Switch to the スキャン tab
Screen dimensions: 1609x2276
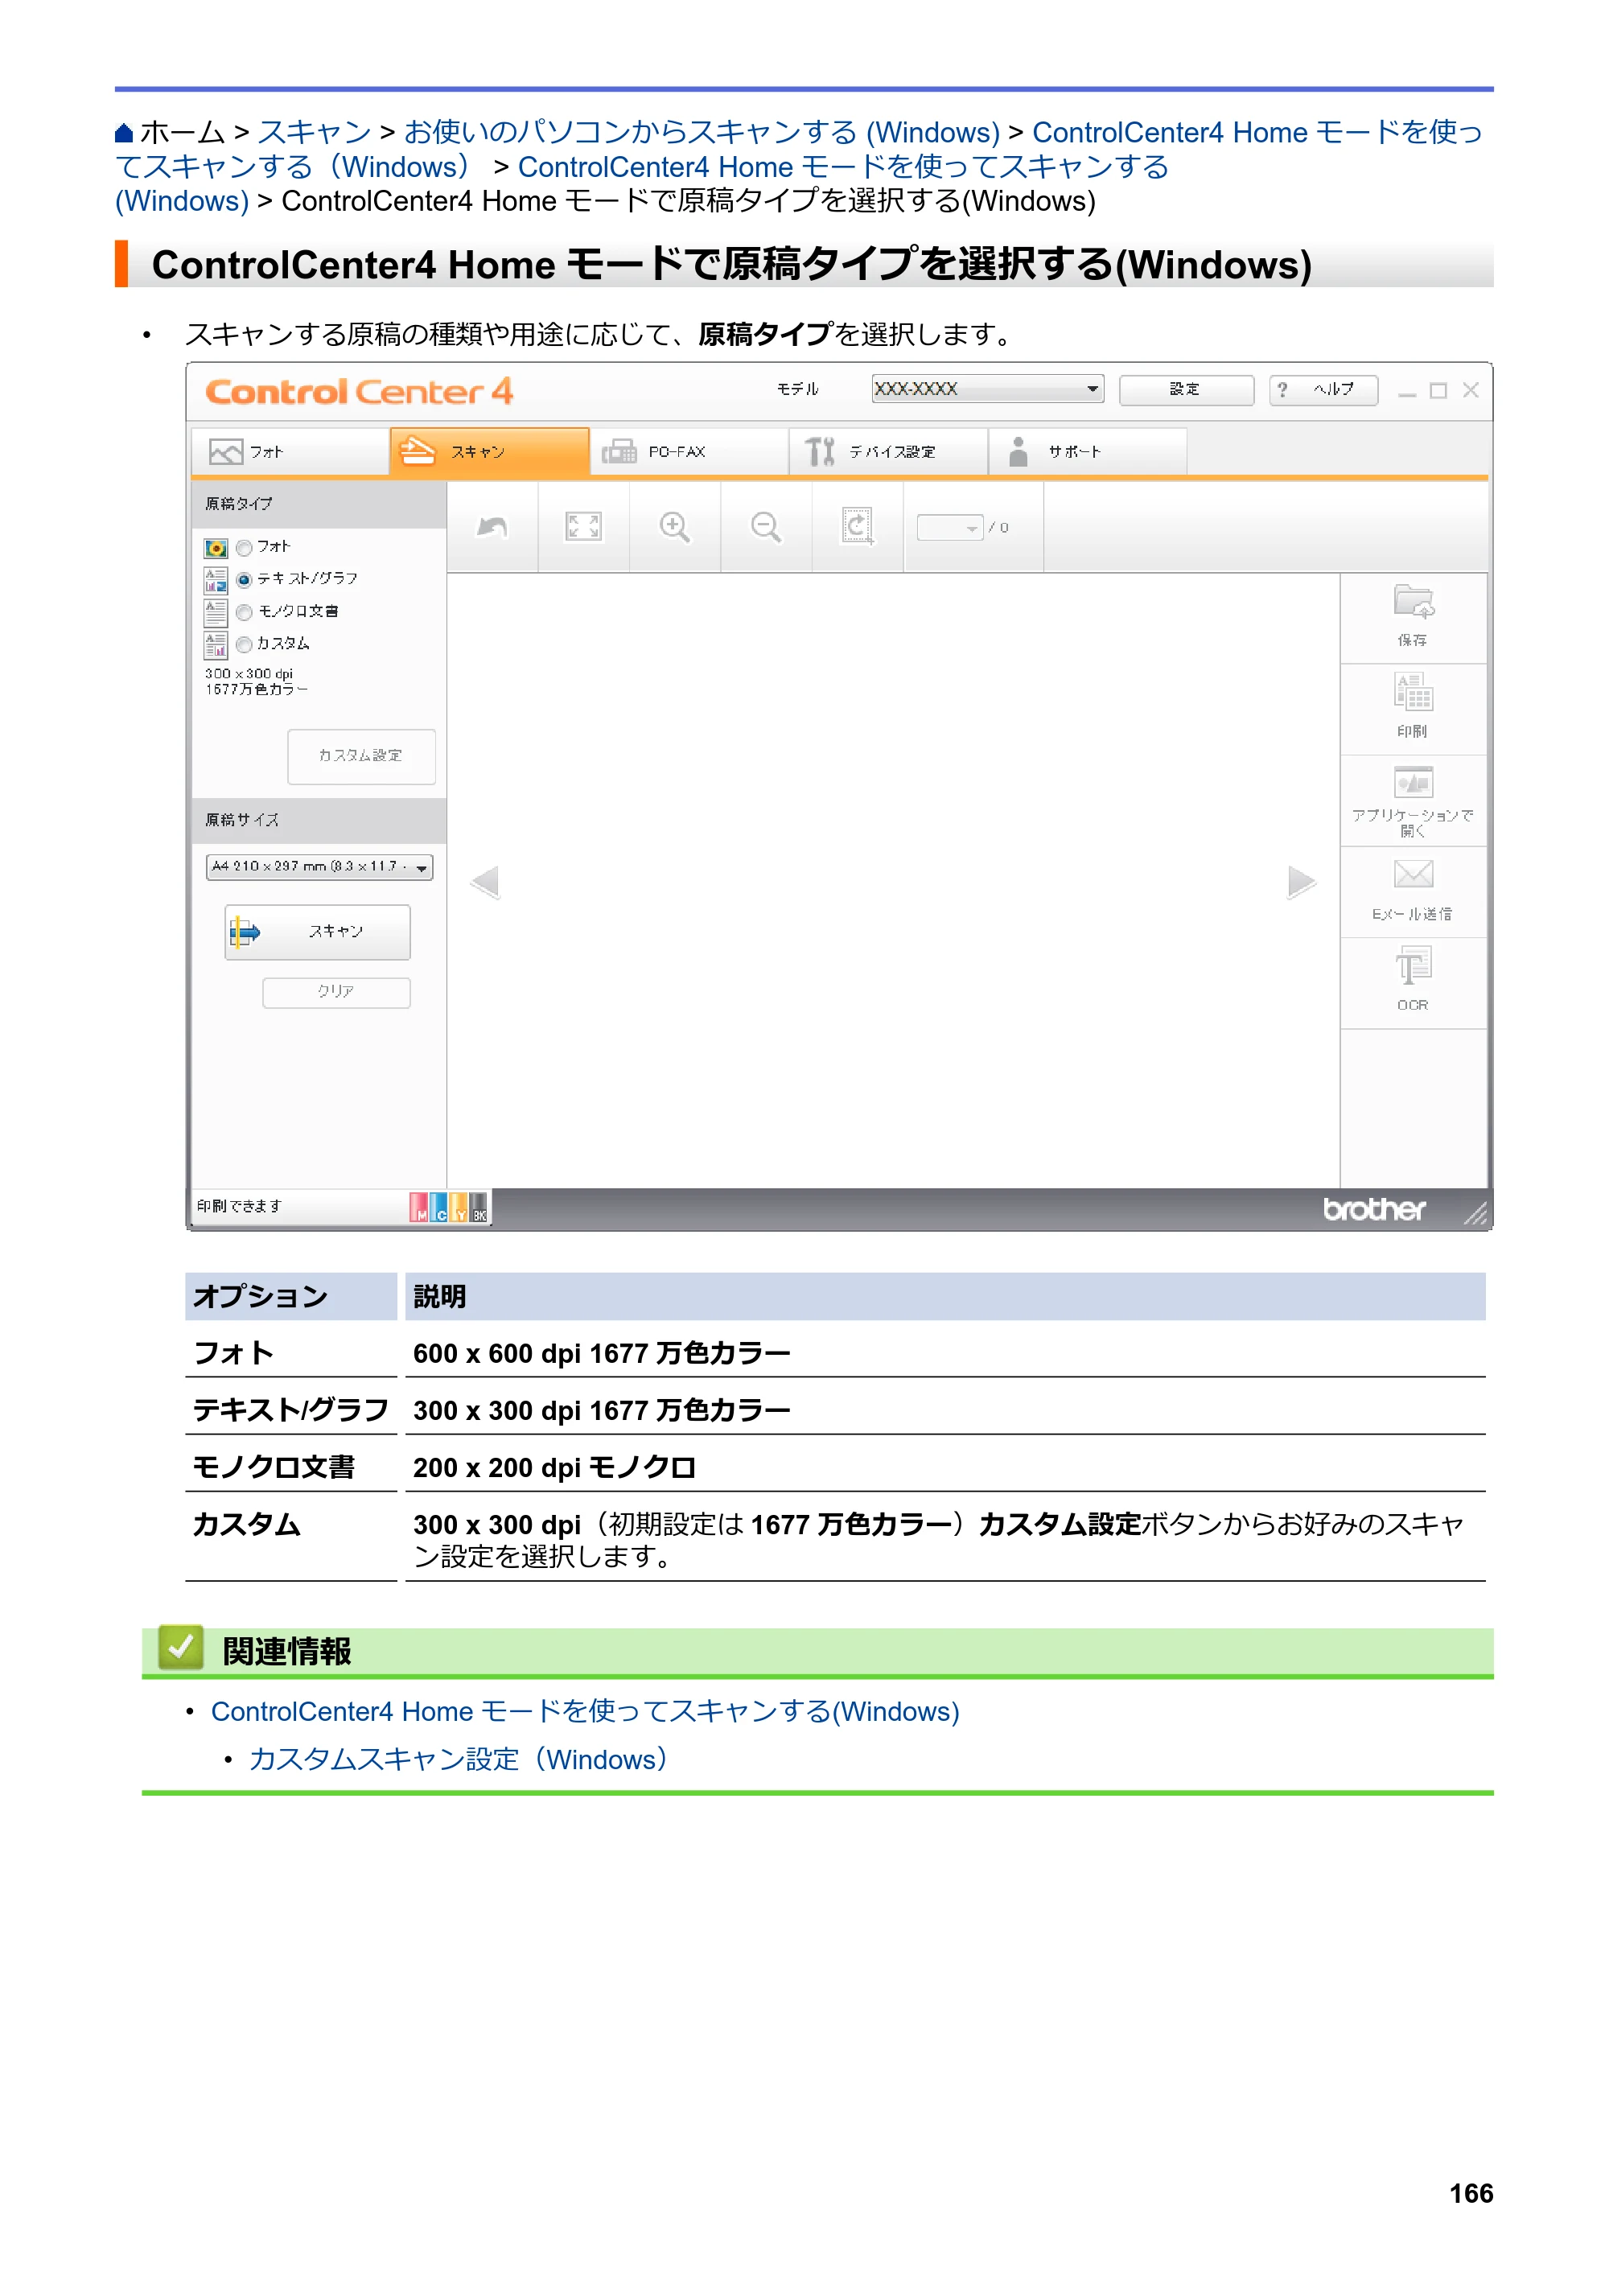coord(490,452)
